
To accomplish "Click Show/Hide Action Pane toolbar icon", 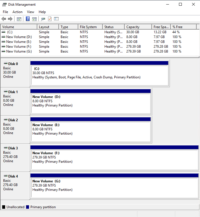I will pos(34,19).
